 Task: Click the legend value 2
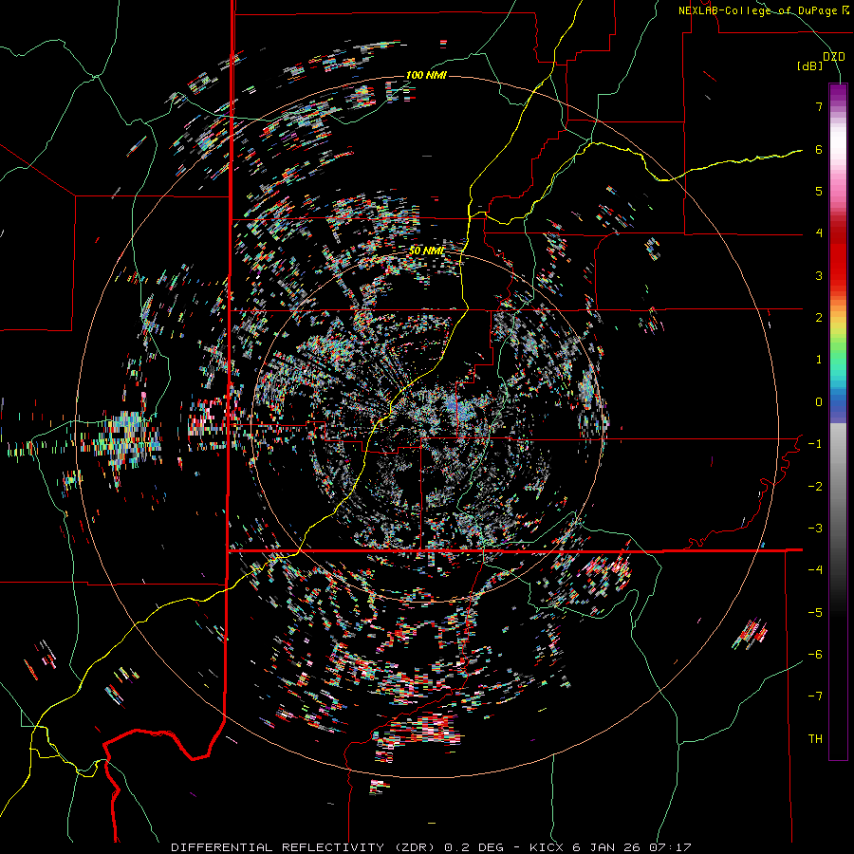[819, 318]
